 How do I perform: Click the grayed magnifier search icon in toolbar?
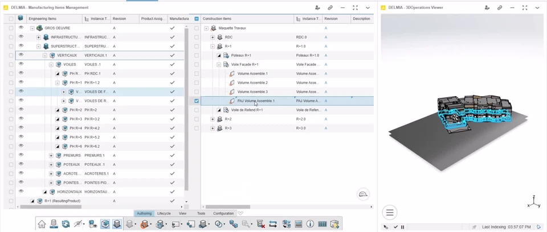point(246,224)
